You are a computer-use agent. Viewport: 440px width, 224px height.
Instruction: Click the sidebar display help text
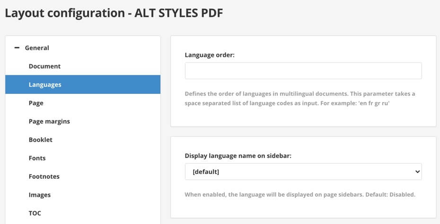(300, 194)
